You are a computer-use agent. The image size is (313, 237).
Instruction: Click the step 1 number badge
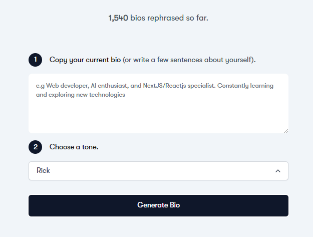click(x=36, y=60)
